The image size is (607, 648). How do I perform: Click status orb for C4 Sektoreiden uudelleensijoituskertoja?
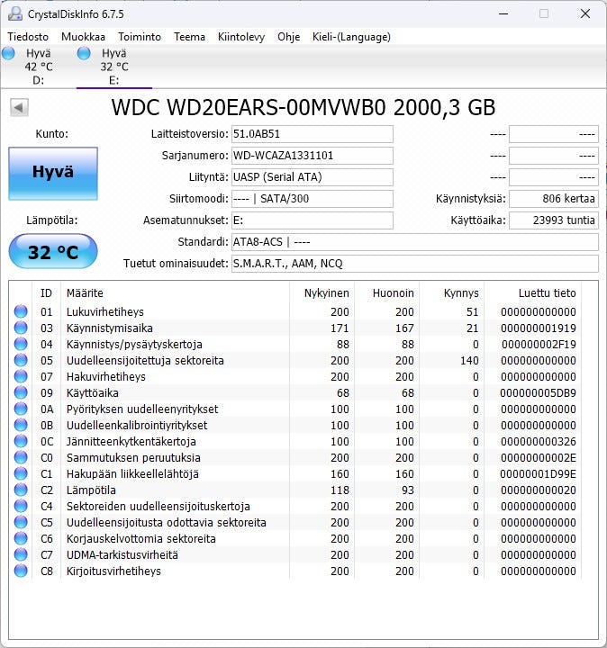21,506
